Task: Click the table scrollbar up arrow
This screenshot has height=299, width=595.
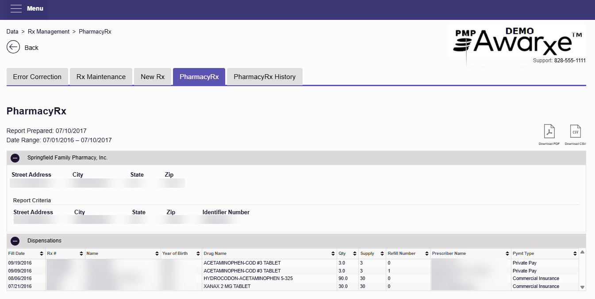Action: [582, 252]
